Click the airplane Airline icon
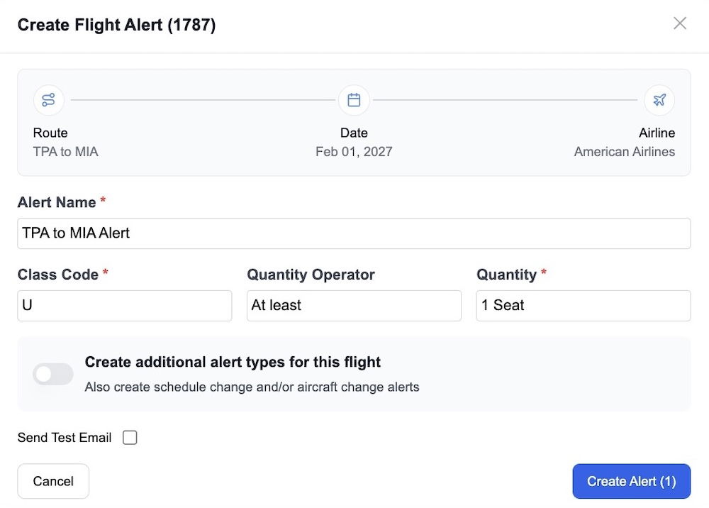This screenshot has width=709, height=508. coord(659,100)
